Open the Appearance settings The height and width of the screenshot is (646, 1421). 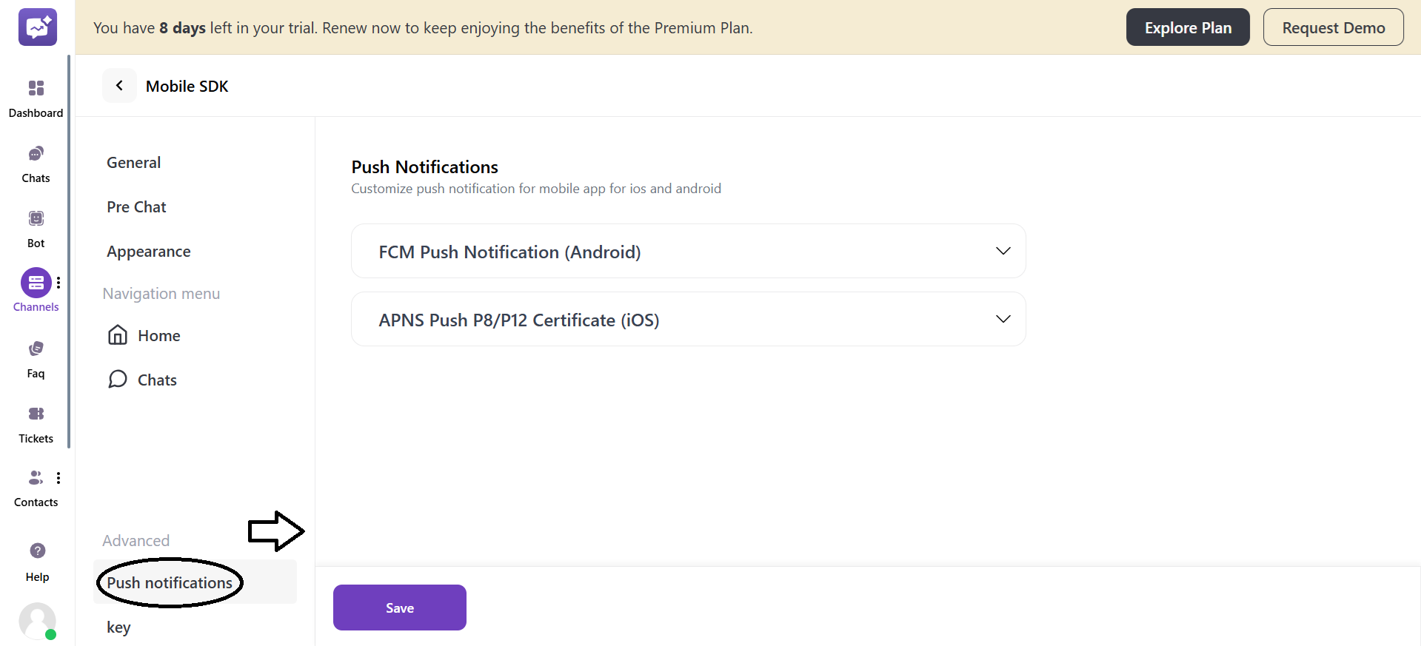148,251
